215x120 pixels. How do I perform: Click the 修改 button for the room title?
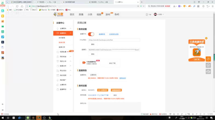(x=115, y=95)
